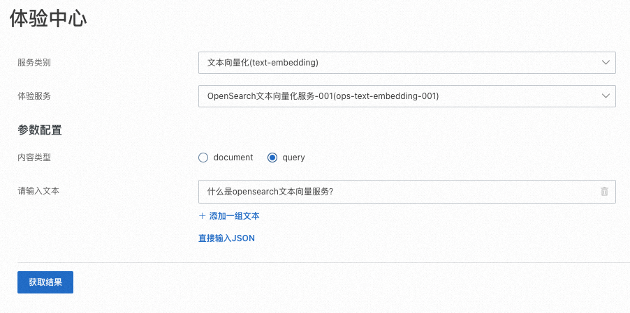
Task: Click the chevron arrow of 体验服务 dropdown
Action: tap(605, 96)
